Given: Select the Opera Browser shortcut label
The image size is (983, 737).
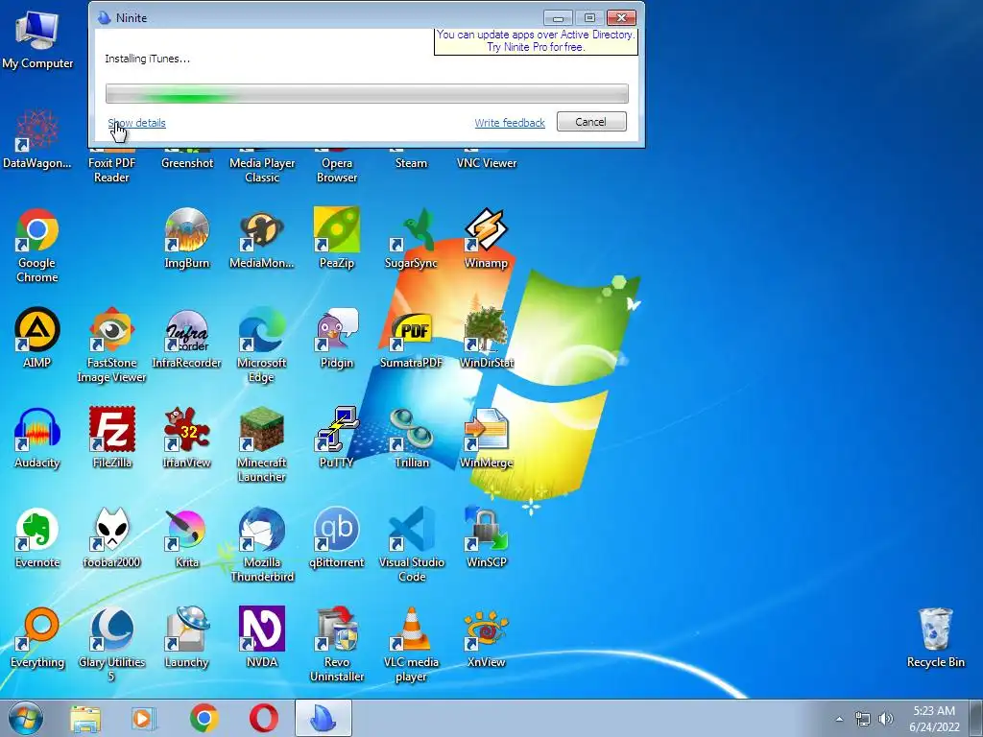Looking at the screenshot, I should pos(337,170).
